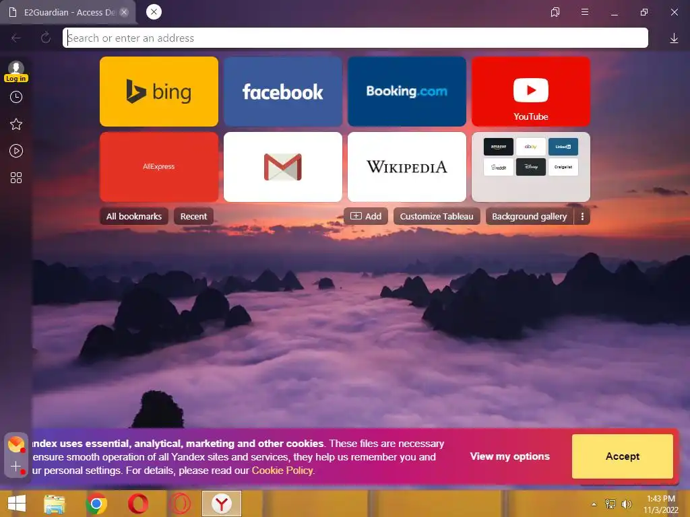690x517 pixels.
Task: Close the E2Guardian tab
Action: click(x=124, y=12)
